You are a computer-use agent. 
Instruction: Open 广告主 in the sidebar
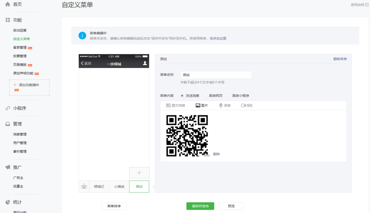18,178
